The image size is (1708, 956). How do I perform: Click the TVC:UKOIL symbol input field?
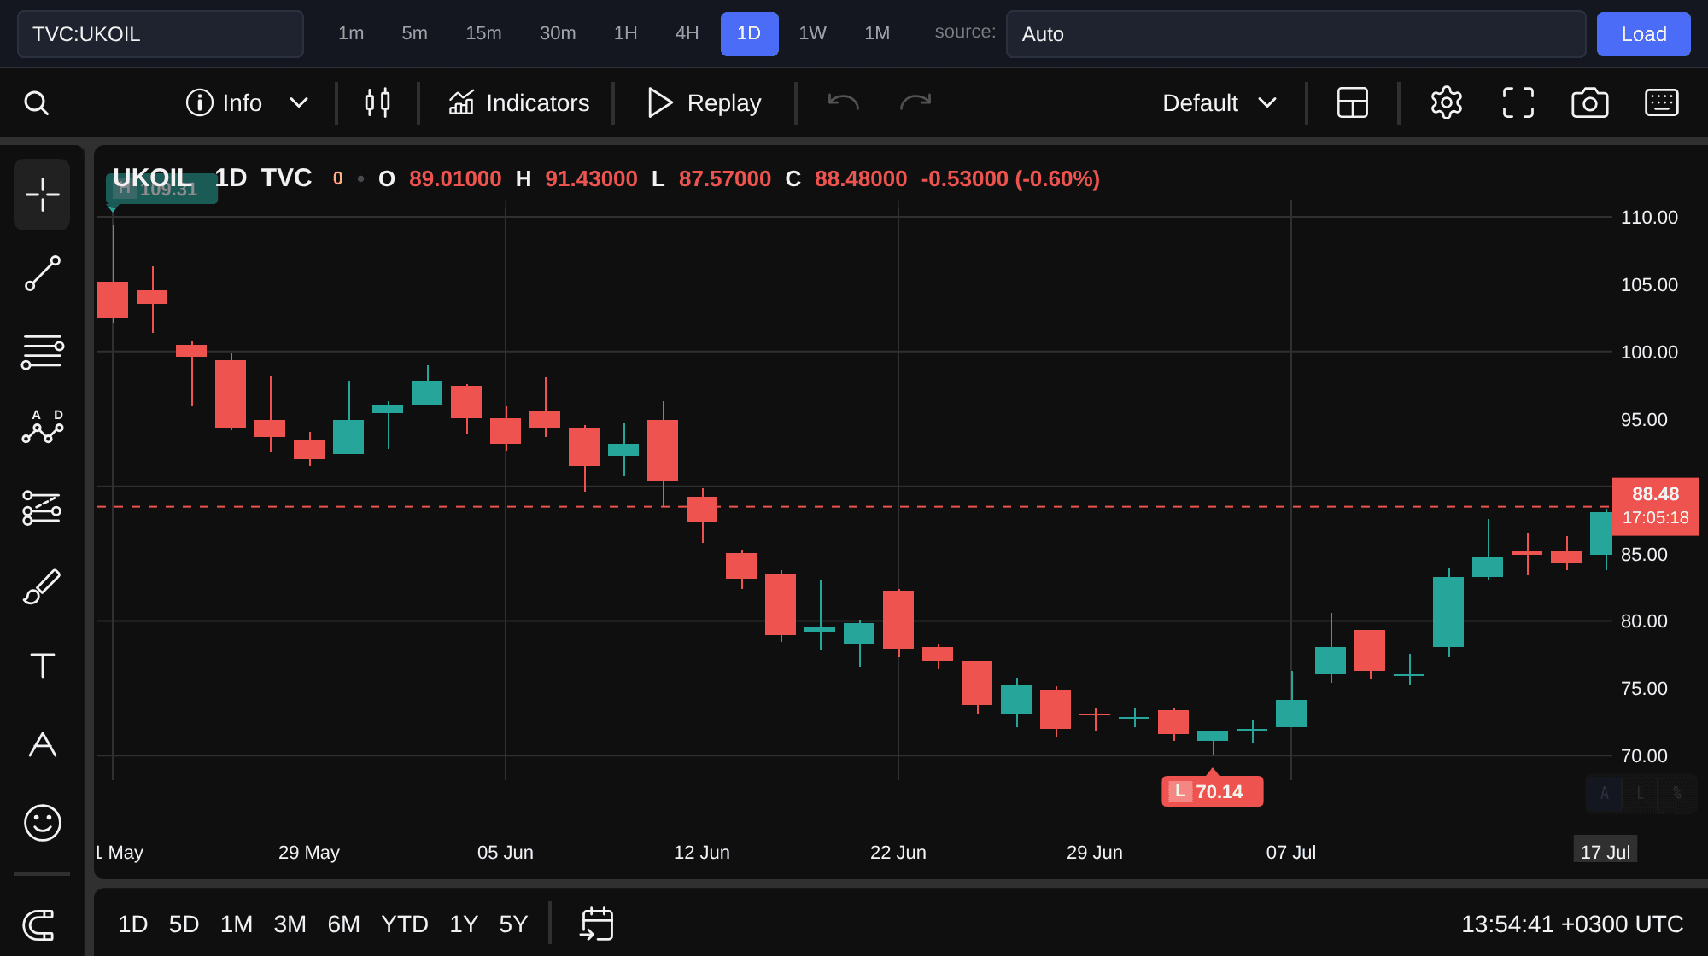click(x=161, y=34)
